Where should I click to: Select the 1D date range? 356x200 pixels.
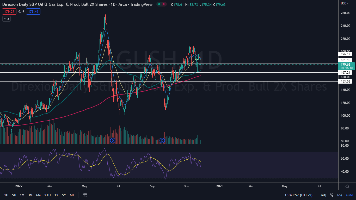tap(6, 195)
